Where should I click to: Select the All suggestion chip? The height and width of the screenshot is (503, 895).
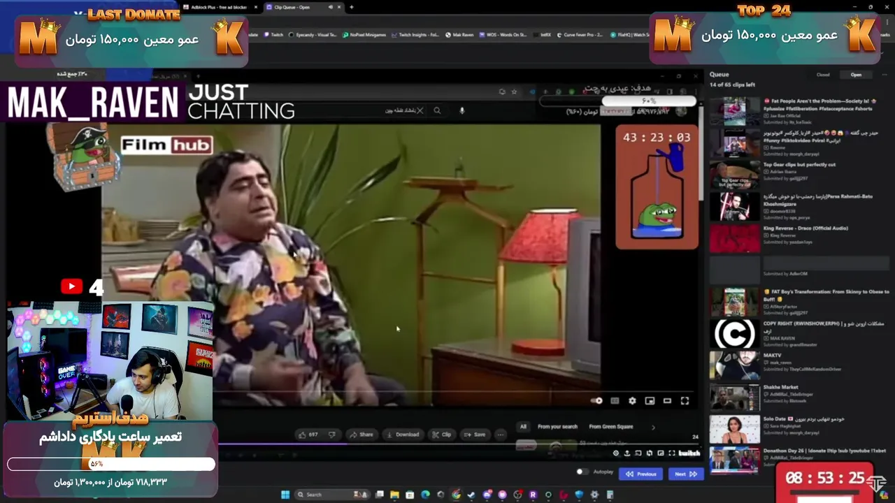click(x=523, y=427)
